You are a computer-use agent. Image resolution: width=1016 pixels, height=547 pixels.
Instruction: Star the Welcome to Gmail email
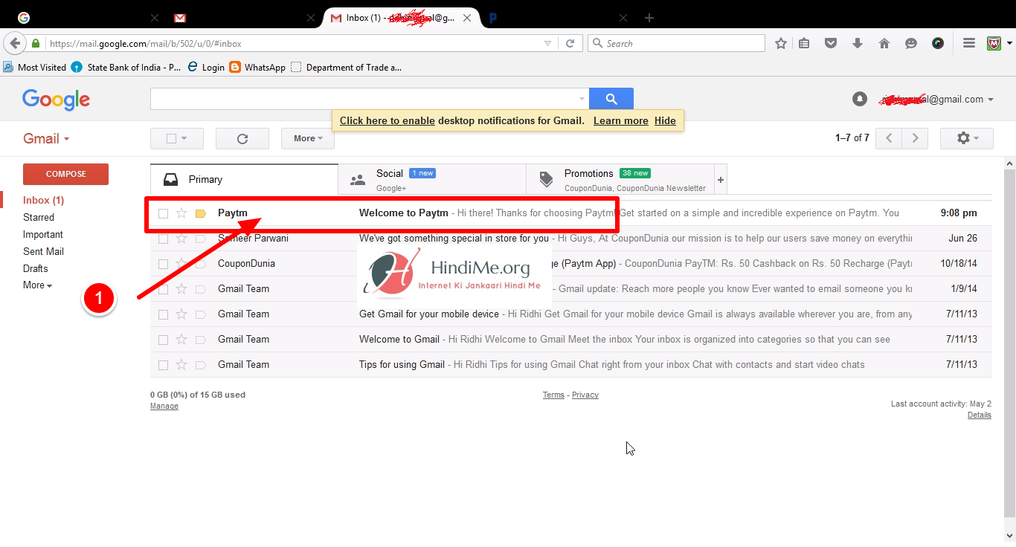[x=181, y=340]
